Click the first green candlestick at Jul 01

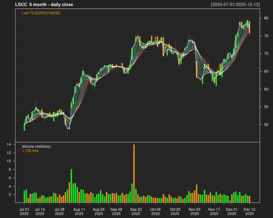pos(24,127)
